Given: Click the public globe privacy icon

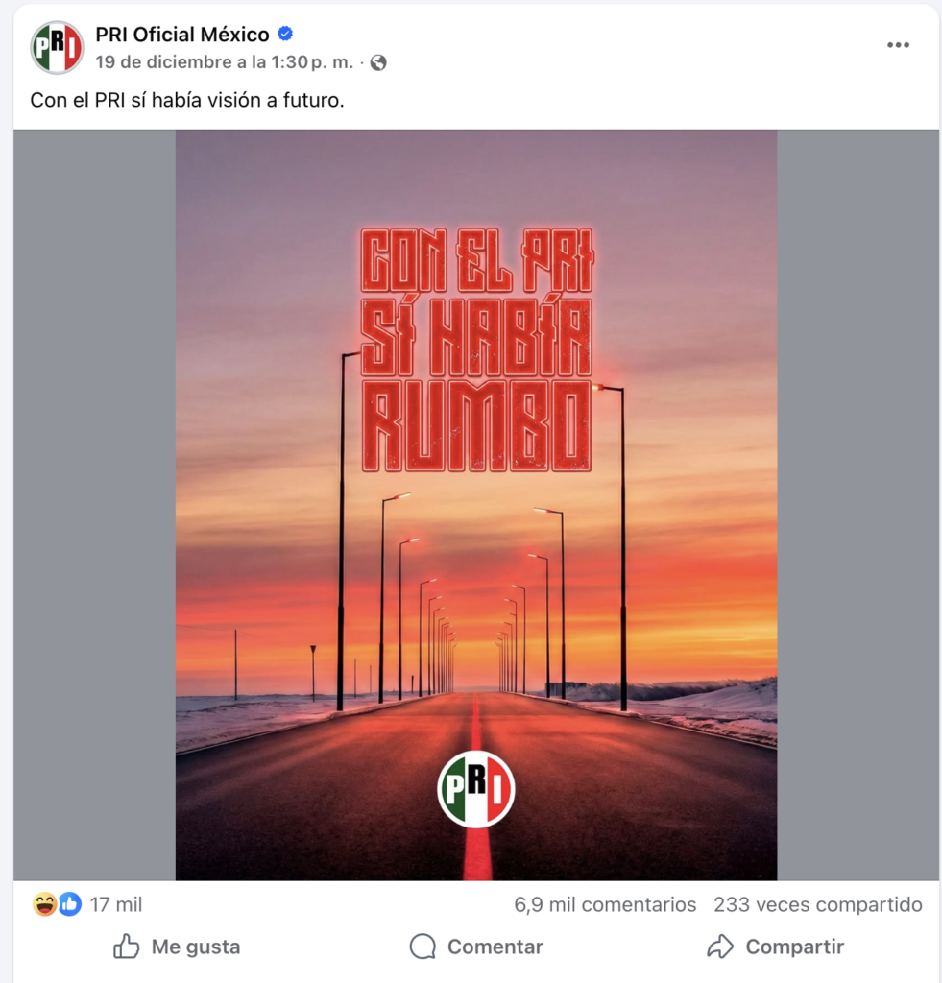Looking at the screenshot, I should pos(378,62).
